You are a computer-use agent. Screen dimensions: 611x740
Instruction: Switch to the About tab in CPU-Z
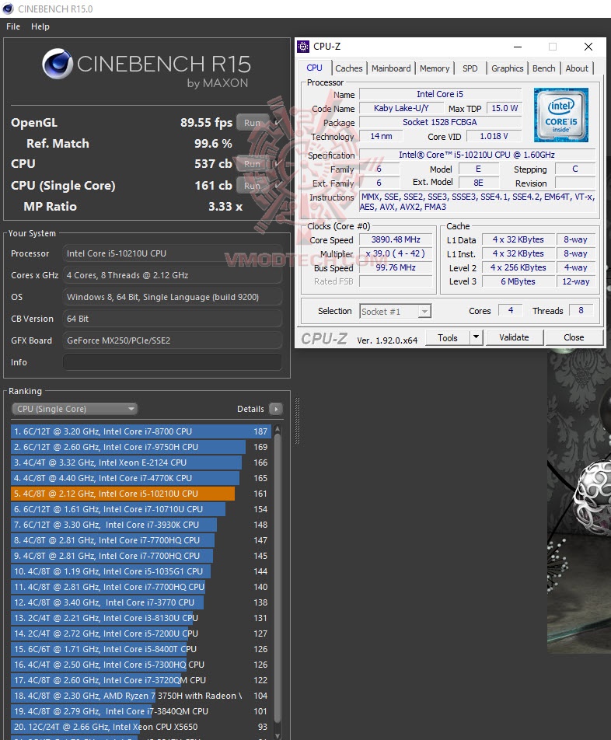pos(577,68)
